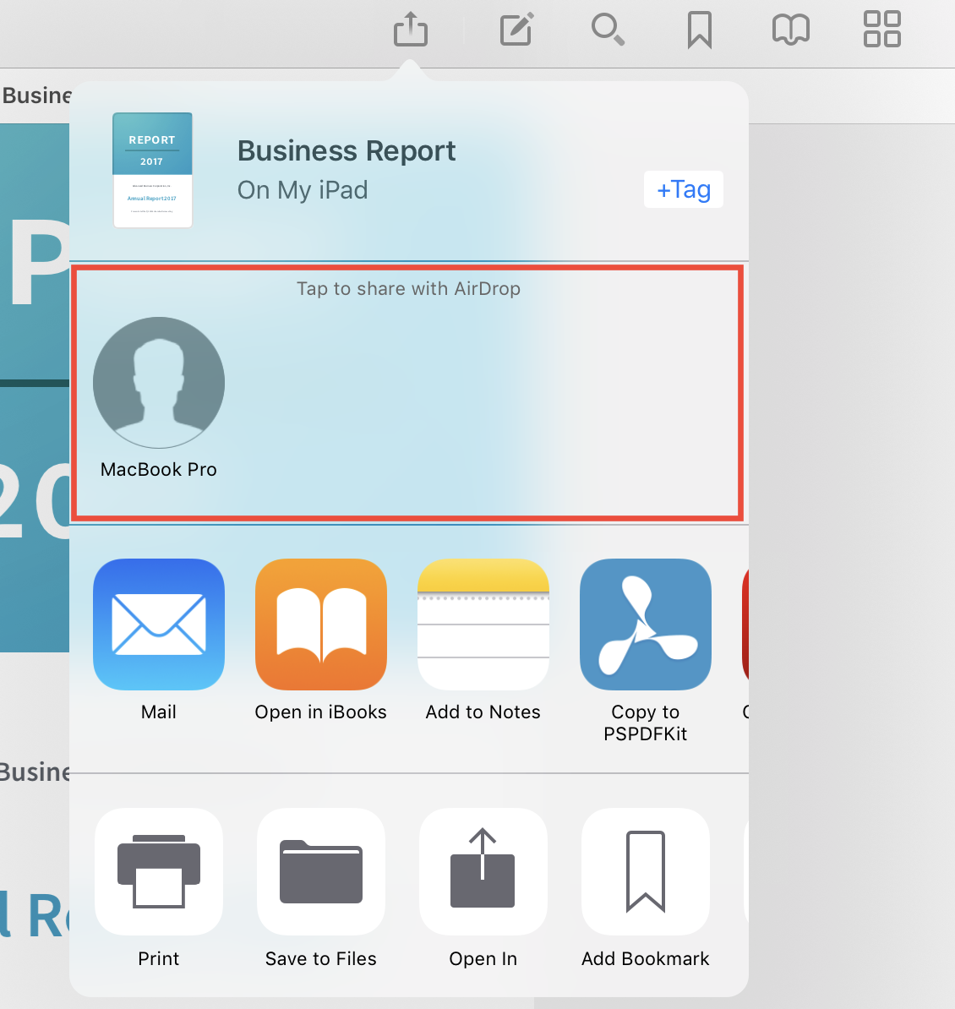Choose Save to Files
955x1009 pixels.
pos(321,872)
